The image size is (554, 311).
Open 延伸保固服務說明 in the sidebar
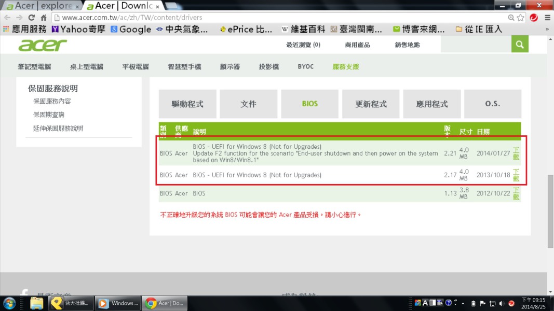58,129
